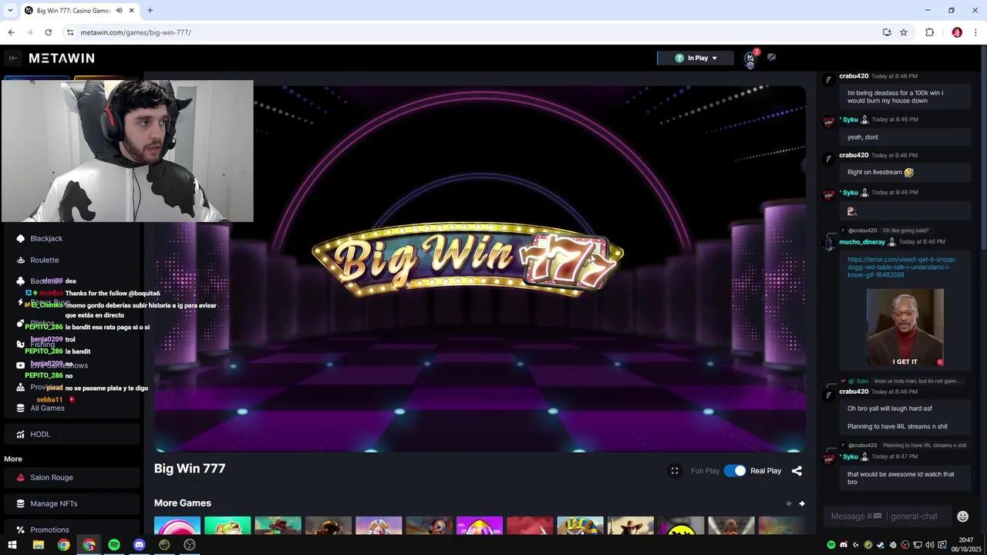The width and height of the screenshot is (987, 555).
Task: Toggle the Fun Play / Real Play switch
Action: [735, 471]
